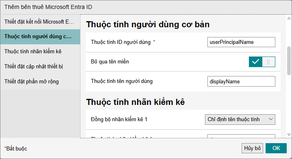Click the vertical scrollbar thumb
The image size is (292, 159).
click(289, 61)
